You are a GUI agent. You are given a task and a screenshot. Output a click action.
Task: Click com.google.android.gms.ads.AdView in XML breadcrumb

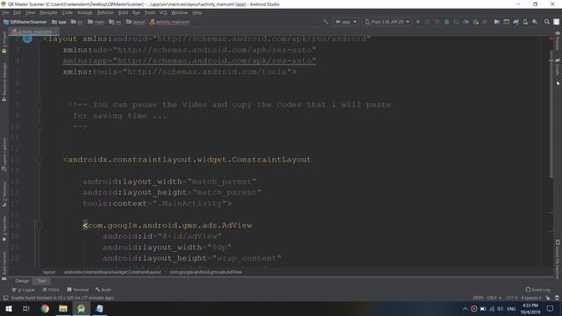[x=205, y=272]
